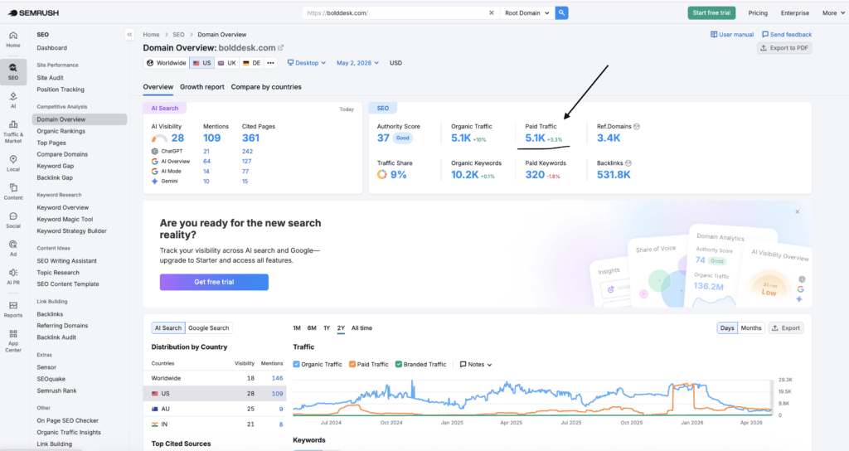Switch to the Growth report tab

202,86
